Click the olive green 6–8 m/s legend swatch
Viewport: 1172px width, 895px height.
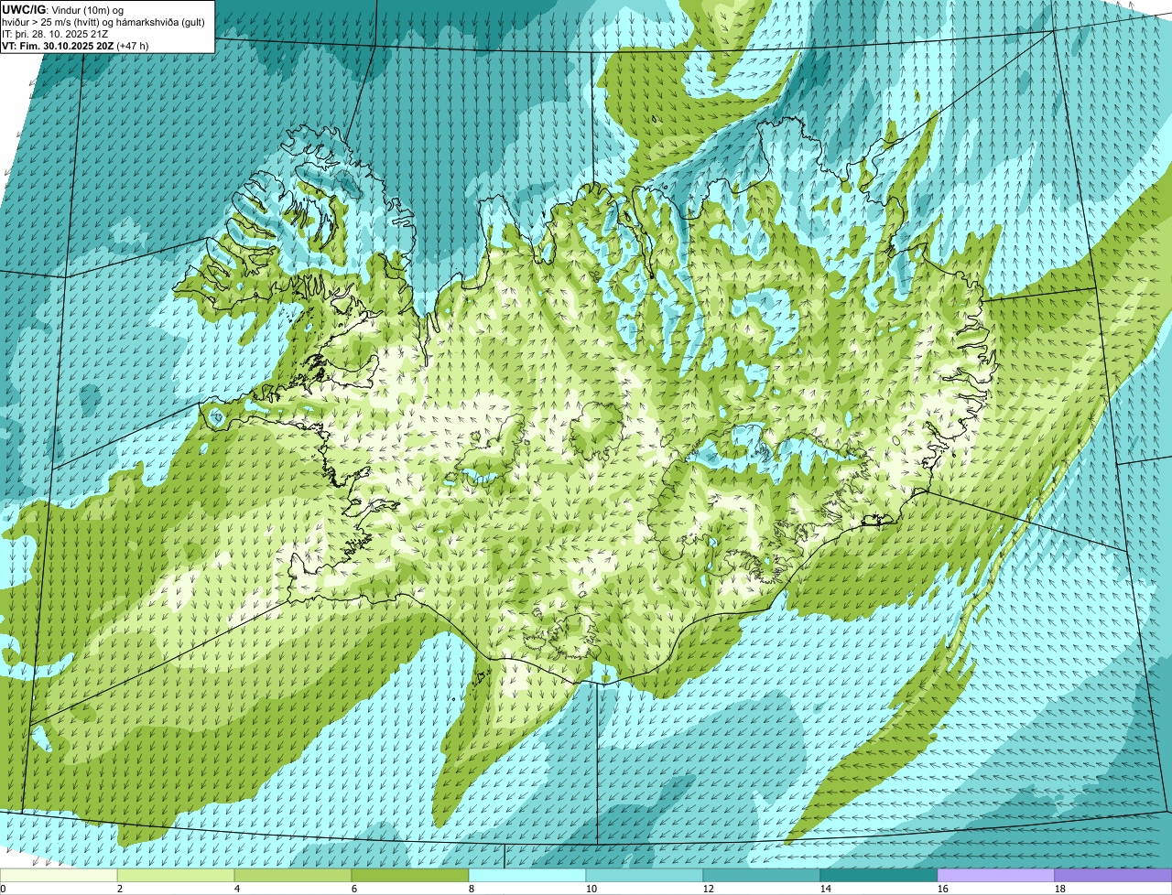pos(410,876)
